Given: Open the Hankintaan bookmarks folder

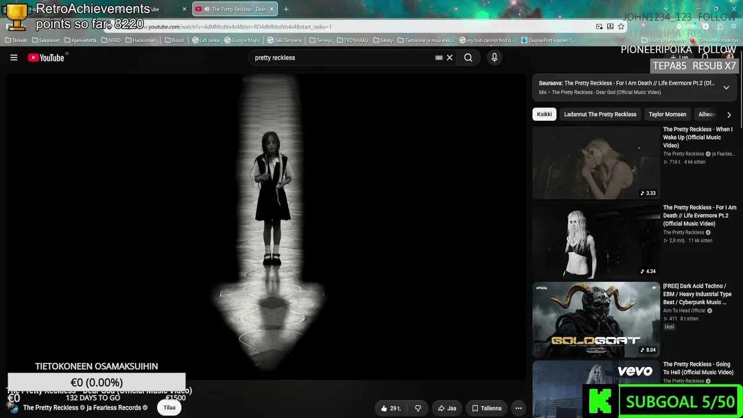Looking at the screenshot, I should pyautogui.click(x=141, y=41).
